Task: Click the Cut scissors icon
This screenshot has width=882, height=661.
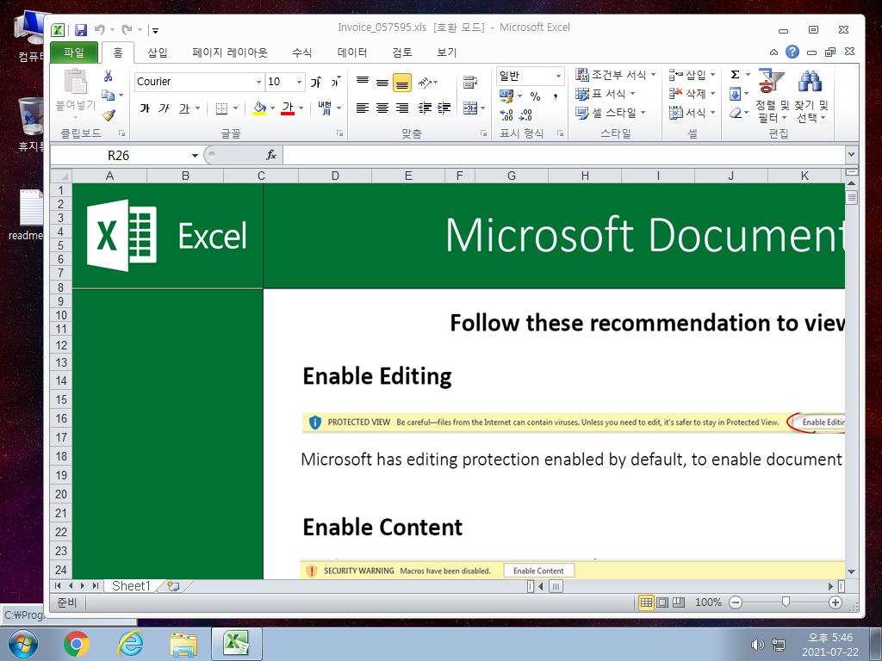Action: coord(108,76)
